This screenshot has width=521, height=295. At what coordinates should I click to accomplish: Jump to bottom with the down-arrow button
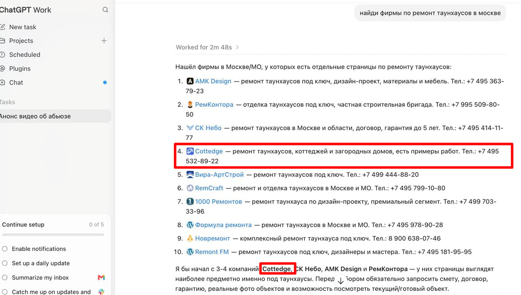[340, 281]
